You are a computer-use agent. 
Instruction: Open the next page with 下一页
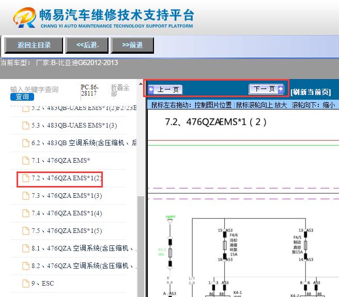pyautogui.click(x=266, y=89)
